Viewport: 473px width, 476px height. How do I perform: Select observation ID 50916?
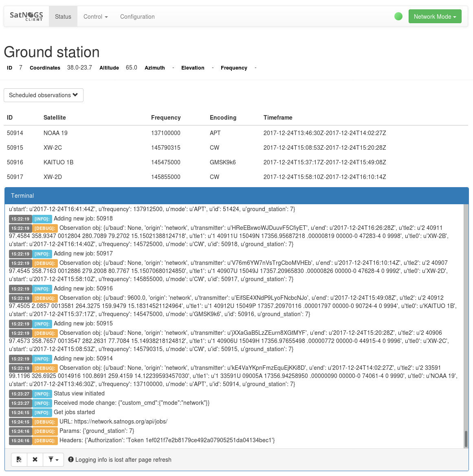pyautogui.click(x=15, y=162)
